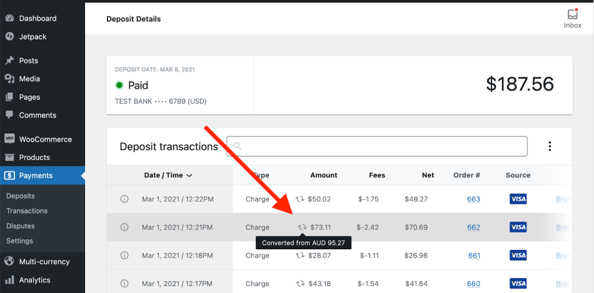The image size is (594, 293).
Task: Click the Multi-currency globe icon
Action: [9, 262]
